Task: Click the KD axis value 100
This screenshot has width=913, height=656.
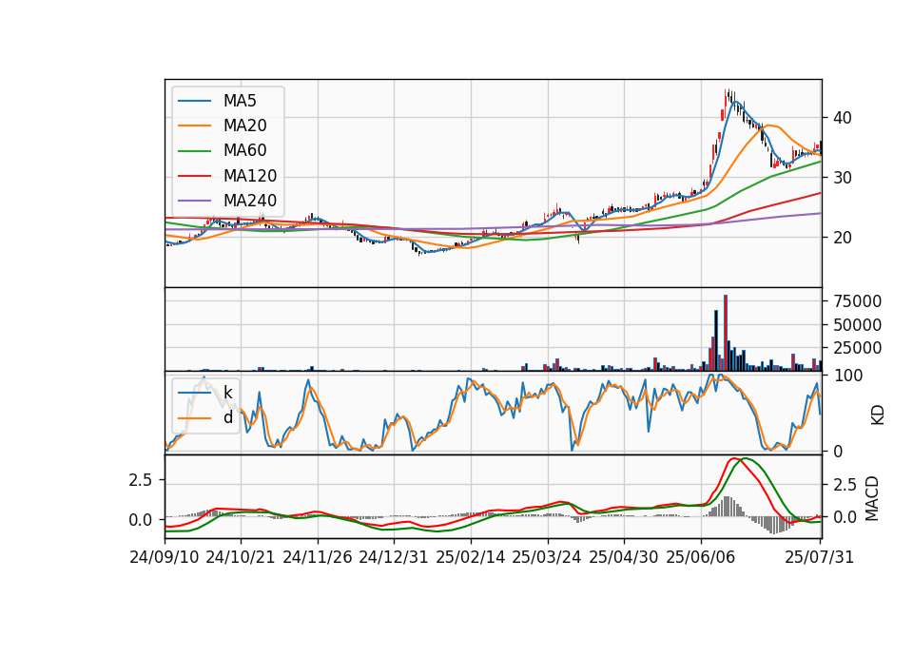Action: 847,376
